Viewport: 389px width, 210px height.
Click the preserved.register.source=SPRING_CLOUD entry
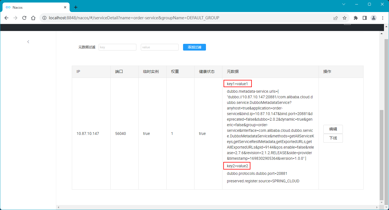click(263, 181)
